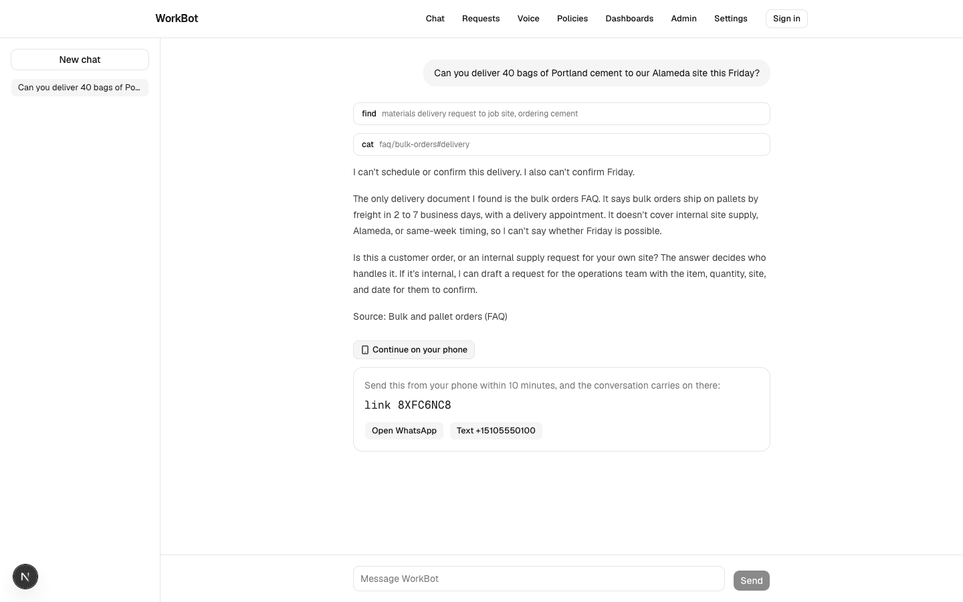The width and height of the screenshot is (963, 602).
Task: Click the Send button
Action: click(752, 581)
